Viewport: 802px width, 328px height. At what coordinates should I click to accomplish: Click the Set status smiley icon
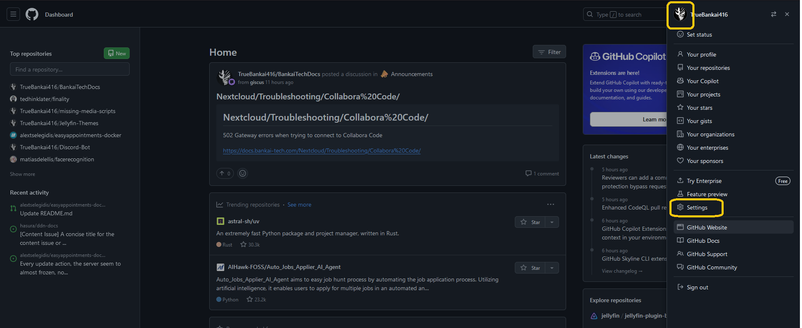point(680,35)
